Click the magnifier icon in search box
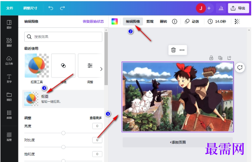The width and height of the screenshot is (252, 162). (x=29, y=37)
